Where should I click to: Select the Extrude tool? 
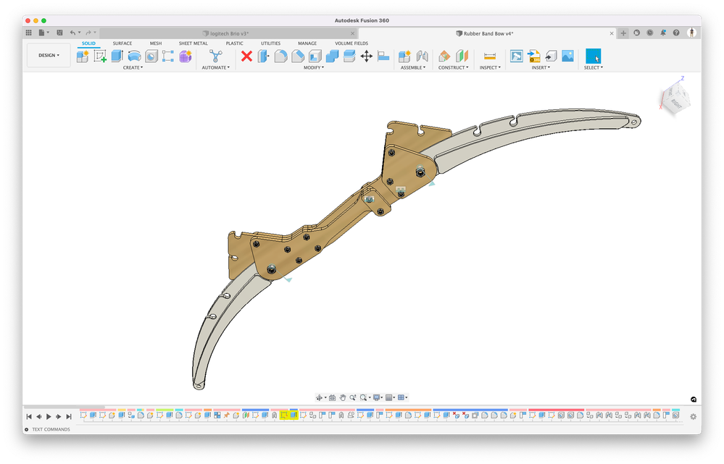117,56
